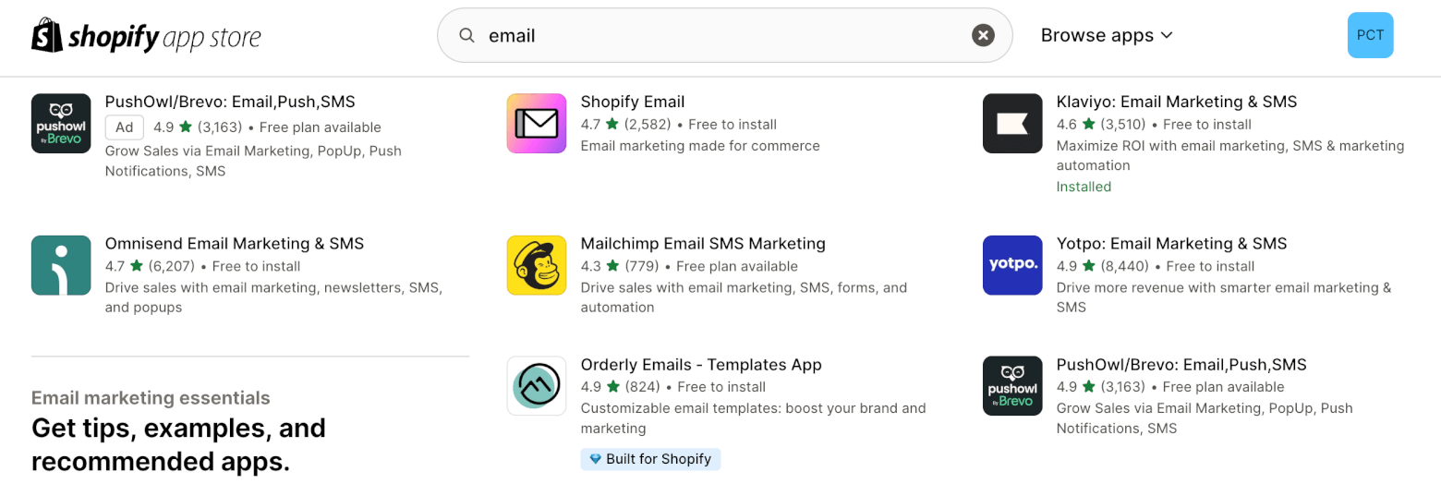This screenshot has height=496, width=1441.
Task: Open Yotpo: Email Marketing & SMS title
Action: (x=1171, y=244)
